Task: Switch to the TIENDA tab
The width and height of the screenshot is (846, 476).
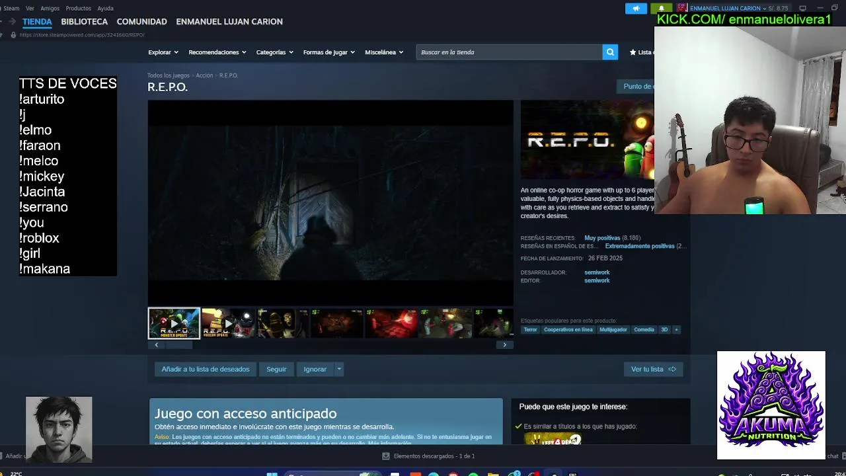Action: click(37, 22)
